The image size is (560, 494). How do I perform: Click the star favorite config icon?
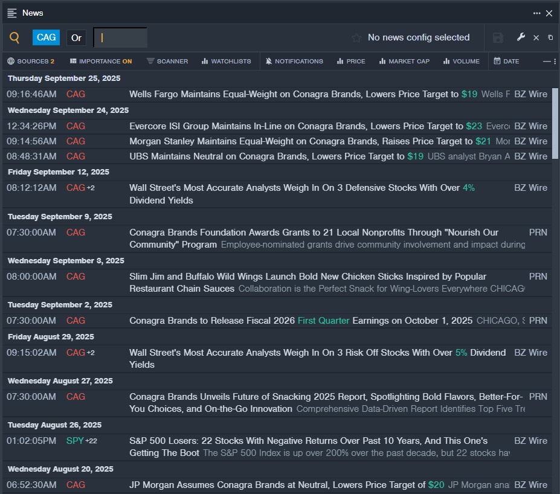pyautogui.click(x=356, y=38)
